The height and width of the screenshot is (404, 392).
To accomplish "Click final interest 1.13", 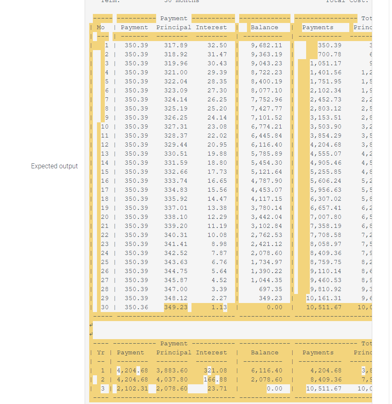I will click(219, 307).
